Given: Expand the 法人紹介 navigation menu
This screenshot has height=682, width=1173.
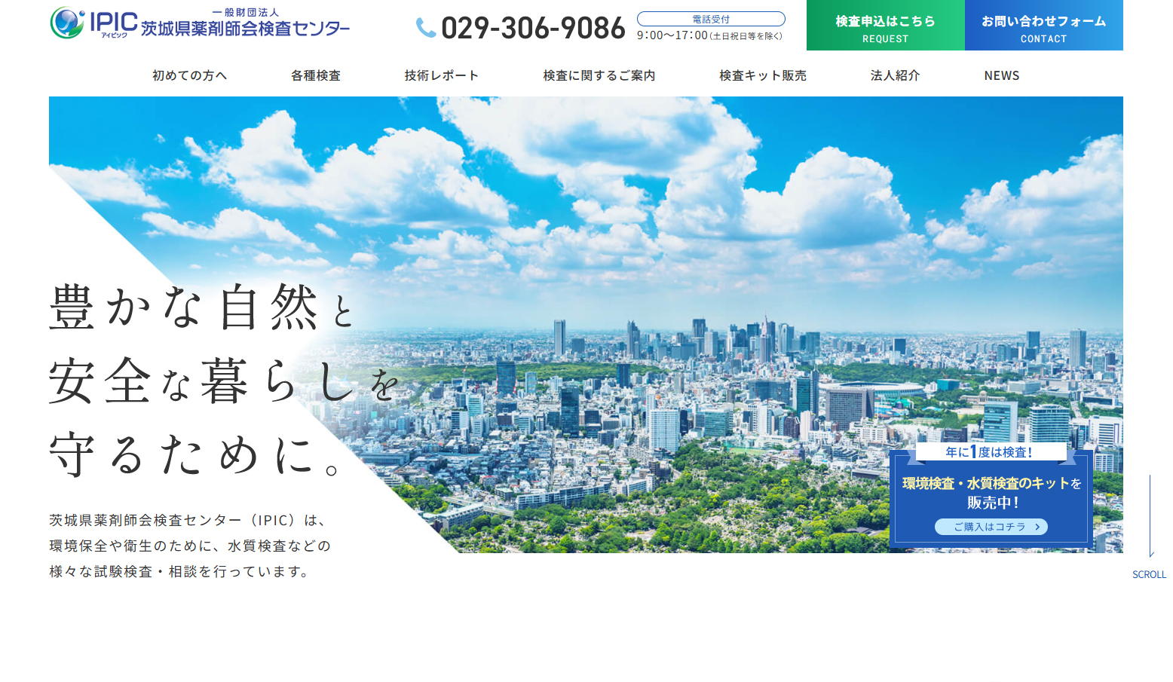Looking at the screenshot, I should [x=896, y=75].
